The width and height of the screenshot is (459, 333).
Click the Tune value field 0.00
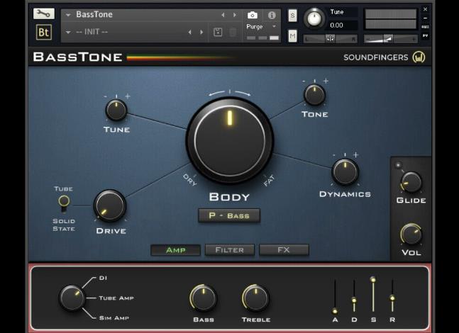pos(343,25)
